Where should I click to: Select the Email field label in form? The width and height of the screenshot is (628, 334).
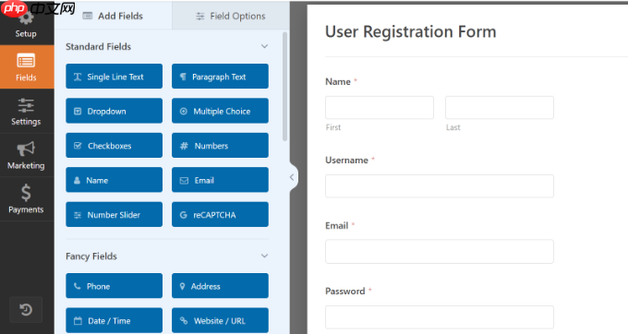[336, 226]
